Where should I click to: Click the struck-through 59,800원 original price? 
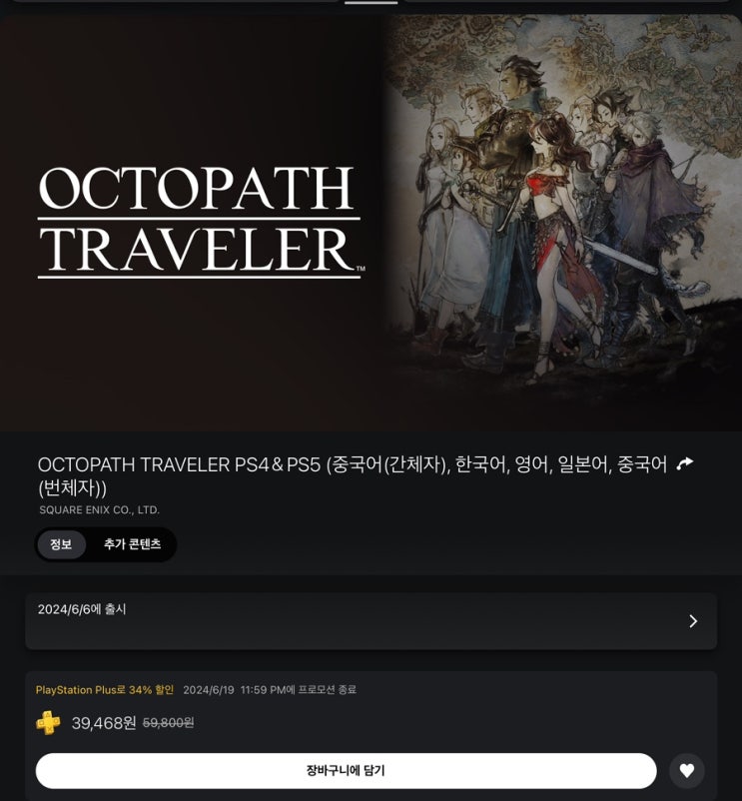(168, 723)
